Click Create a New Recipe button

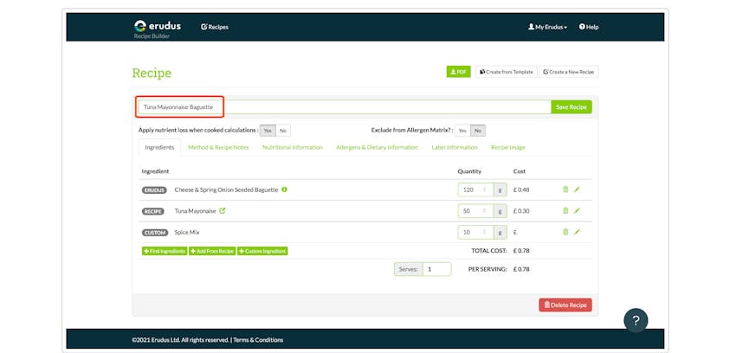pos(568,72)
